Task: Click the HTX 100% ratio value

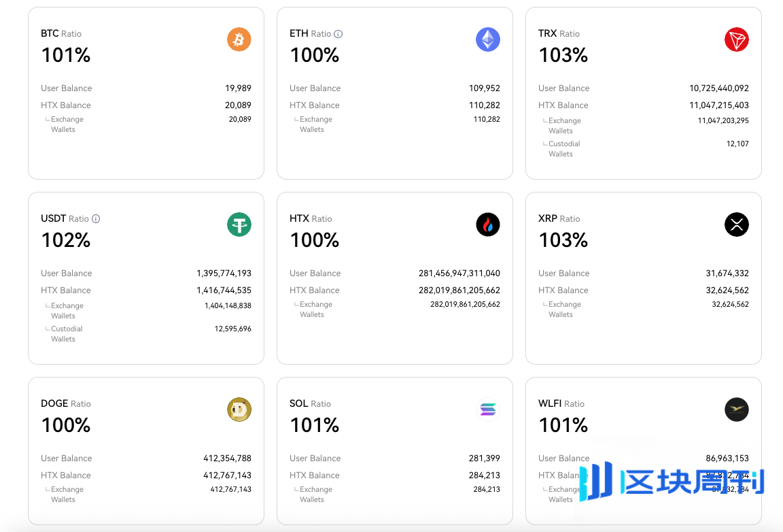Action: (x=315, y=240)
